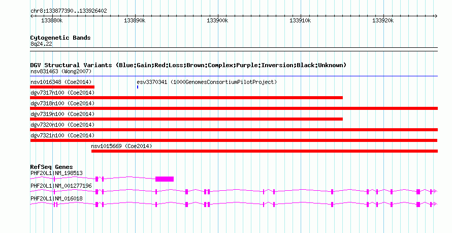The width and height of the screenshot is (452, 233).
Task: Open esv3370341 1000GenomesConsortiumPilotProject label
Action: pyautogui.click(x=207, y=82)
